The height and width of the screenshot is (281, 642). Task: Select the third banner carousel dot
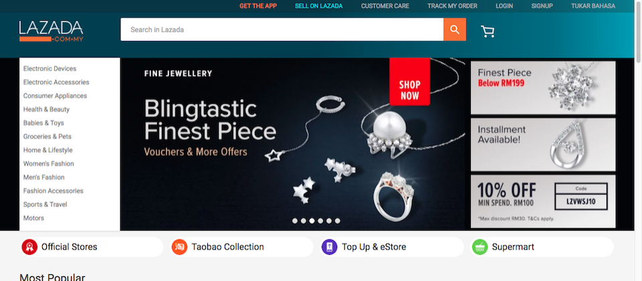coord(312,221)
